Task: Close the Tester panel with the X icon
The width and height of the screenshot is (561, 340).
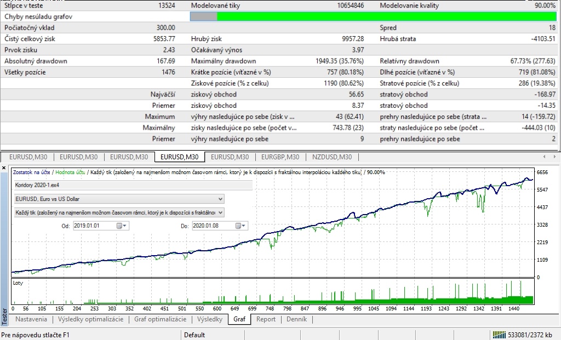Action: [4, 168]
